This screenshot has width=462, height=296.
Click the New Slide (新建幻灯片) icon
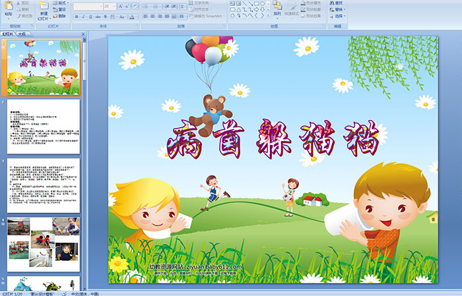(44, 5)
